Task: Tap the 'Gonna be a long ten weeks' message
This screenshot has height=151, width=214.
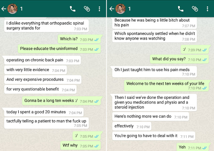Action: (62, 101)
